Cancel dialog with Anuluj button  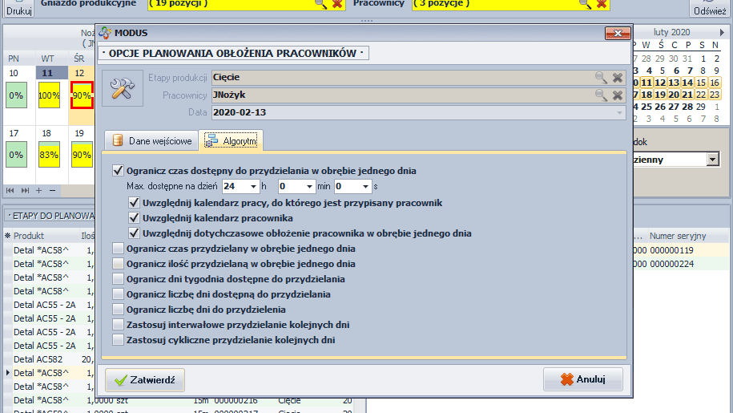[583, 379]
